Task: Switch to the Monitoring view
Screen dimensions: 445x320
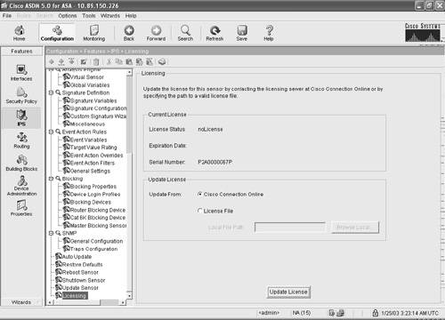Action: (x=94, y=33)
